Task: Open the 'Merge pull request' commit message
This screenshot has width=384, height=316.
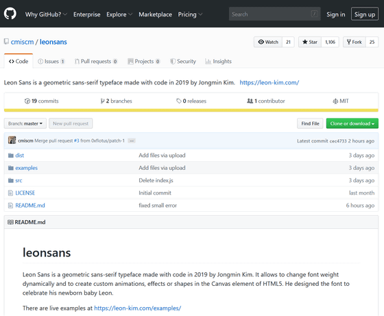Action: pyautogui.click(x=53, y=141)
